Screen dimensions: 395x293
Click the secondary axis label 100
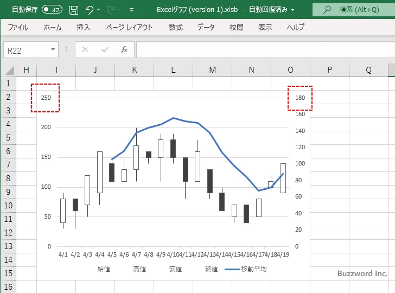(300, 163)
